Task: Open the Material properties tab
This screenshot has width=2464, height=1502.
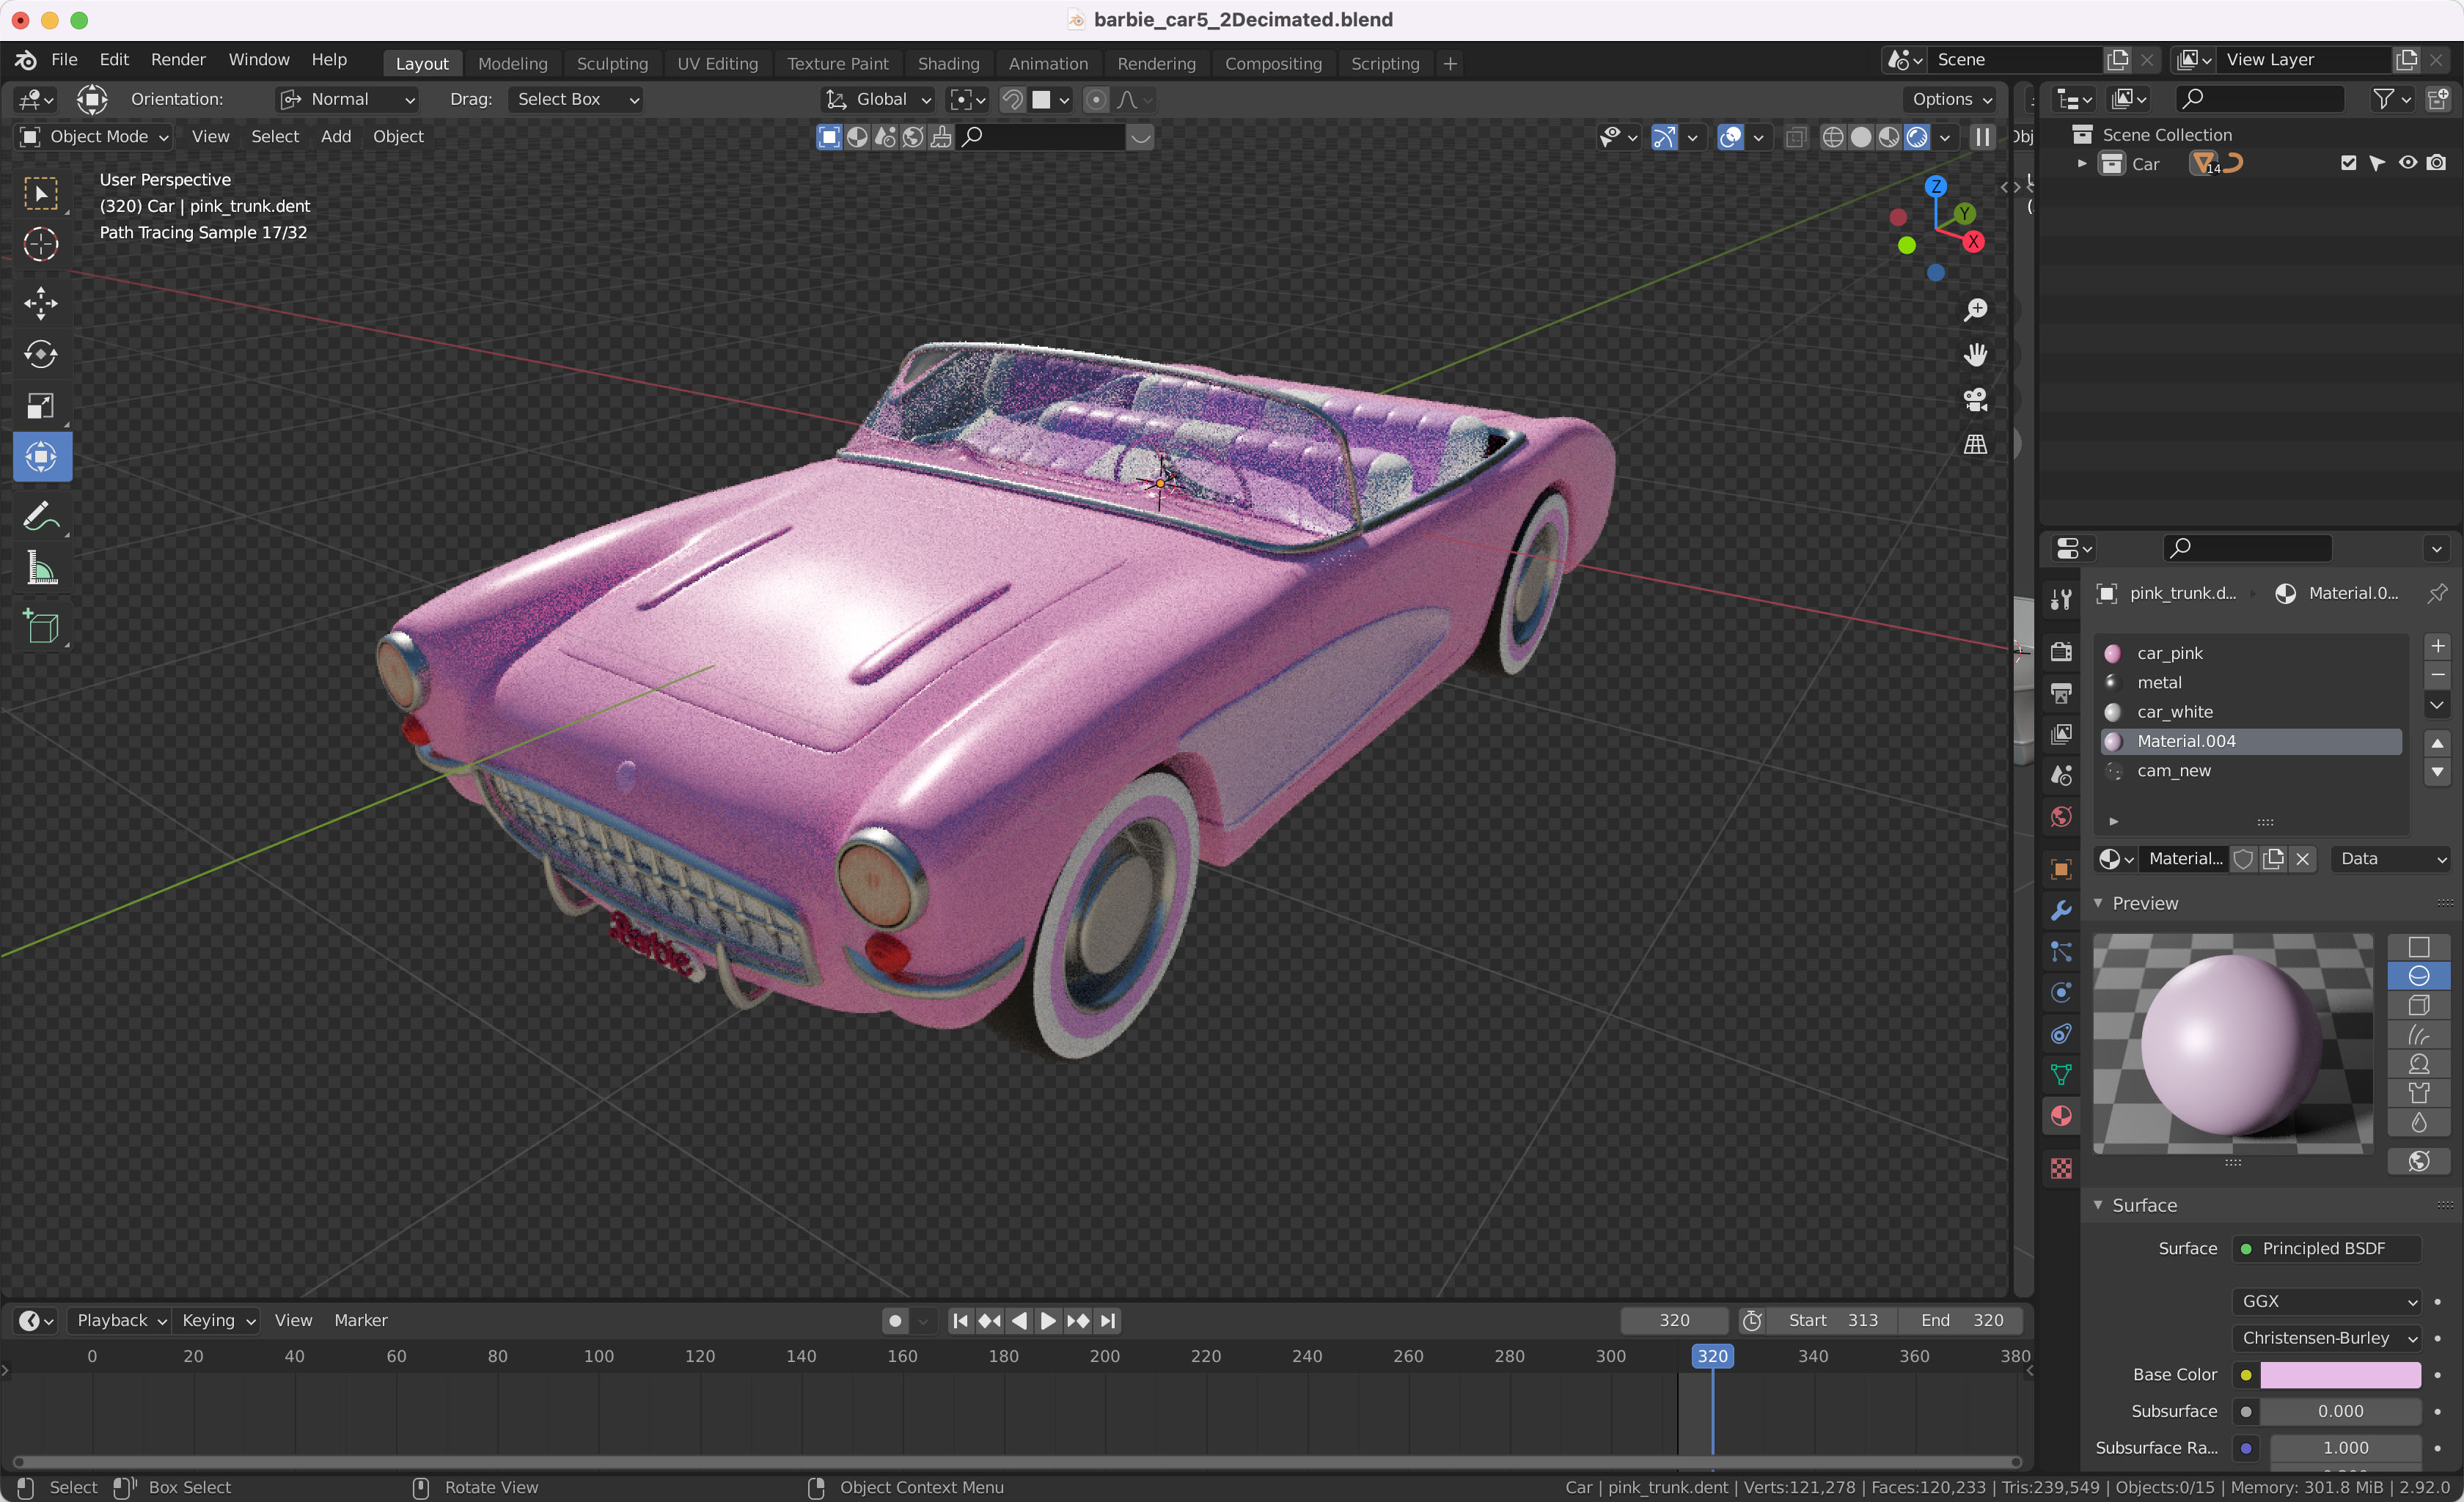Action: (2061, 1116)
